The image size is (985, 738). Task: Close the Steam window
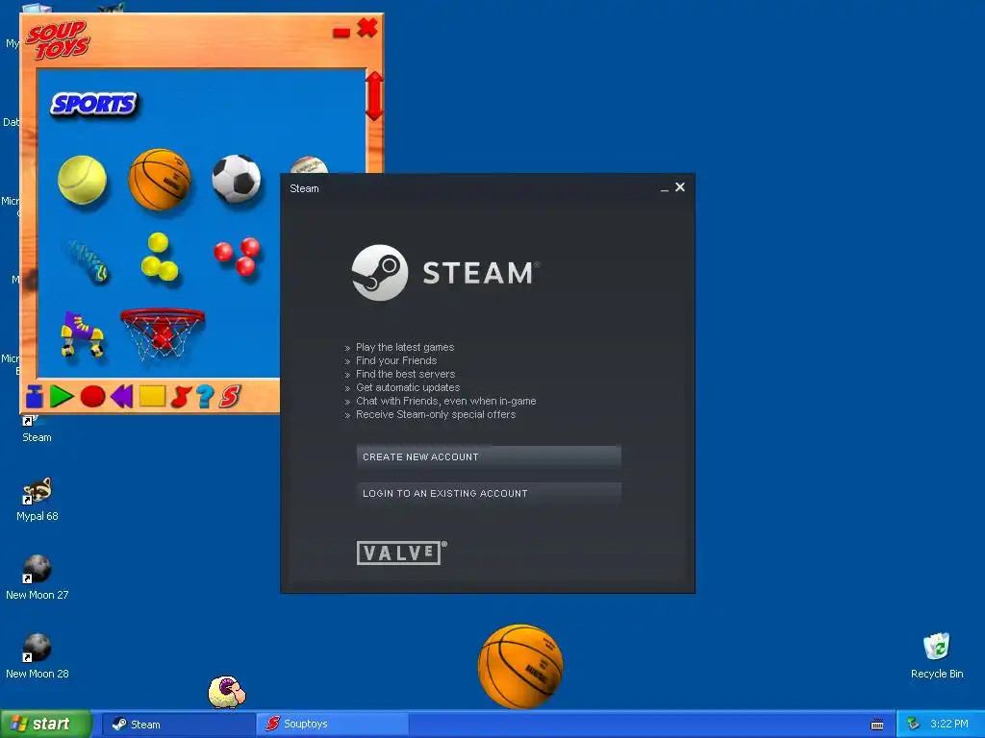[680, 187]
